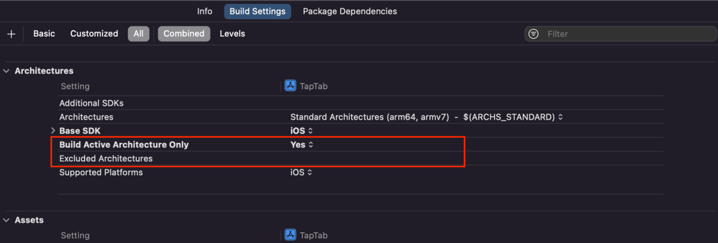The height and width of the screenshot is (243, 718).
Task: Collapse the Architectures section
Action: [7, 71]
